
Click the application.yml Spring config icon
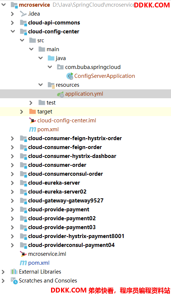61,94
